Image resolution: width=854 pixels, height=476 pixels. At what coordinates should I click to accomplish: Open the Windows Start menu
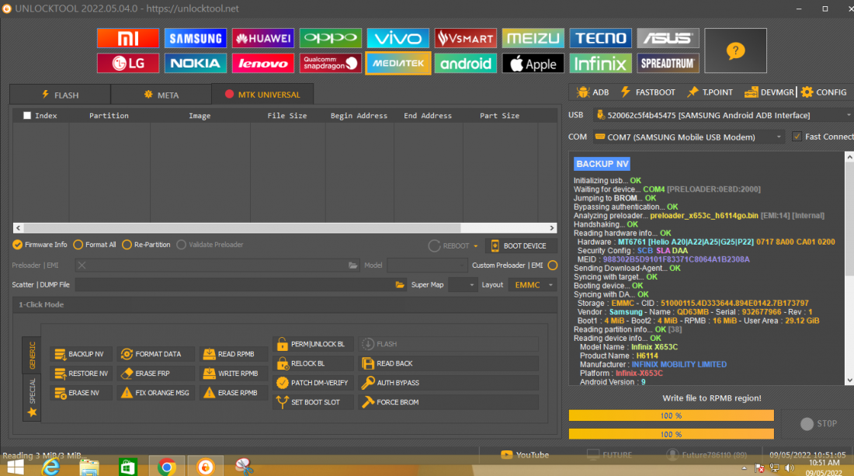click(x=16, y=467)
